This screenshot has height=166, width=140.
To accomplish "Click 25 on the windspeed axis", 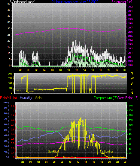I will pos(9,35).
